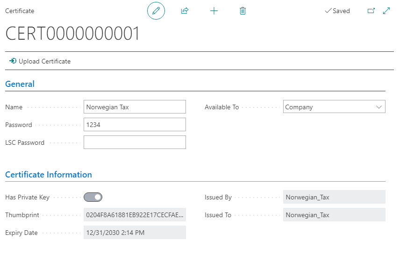This screenshot has width=414, height=255.
Task: Toggle the Has Private Key switch
Action: [93, 197]
